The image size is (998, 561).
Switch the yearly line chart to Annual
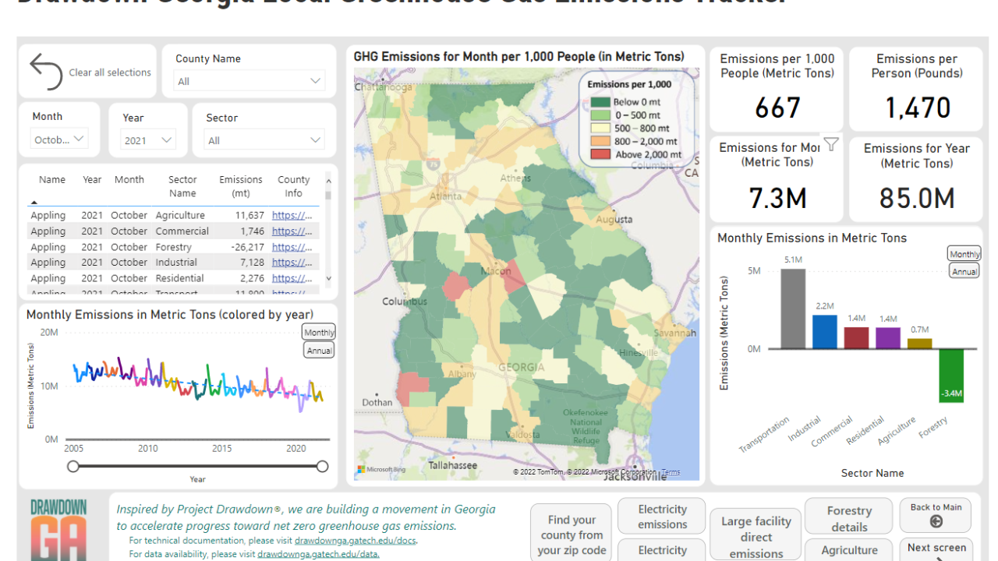pyautogui.click(x=319, y=351)
